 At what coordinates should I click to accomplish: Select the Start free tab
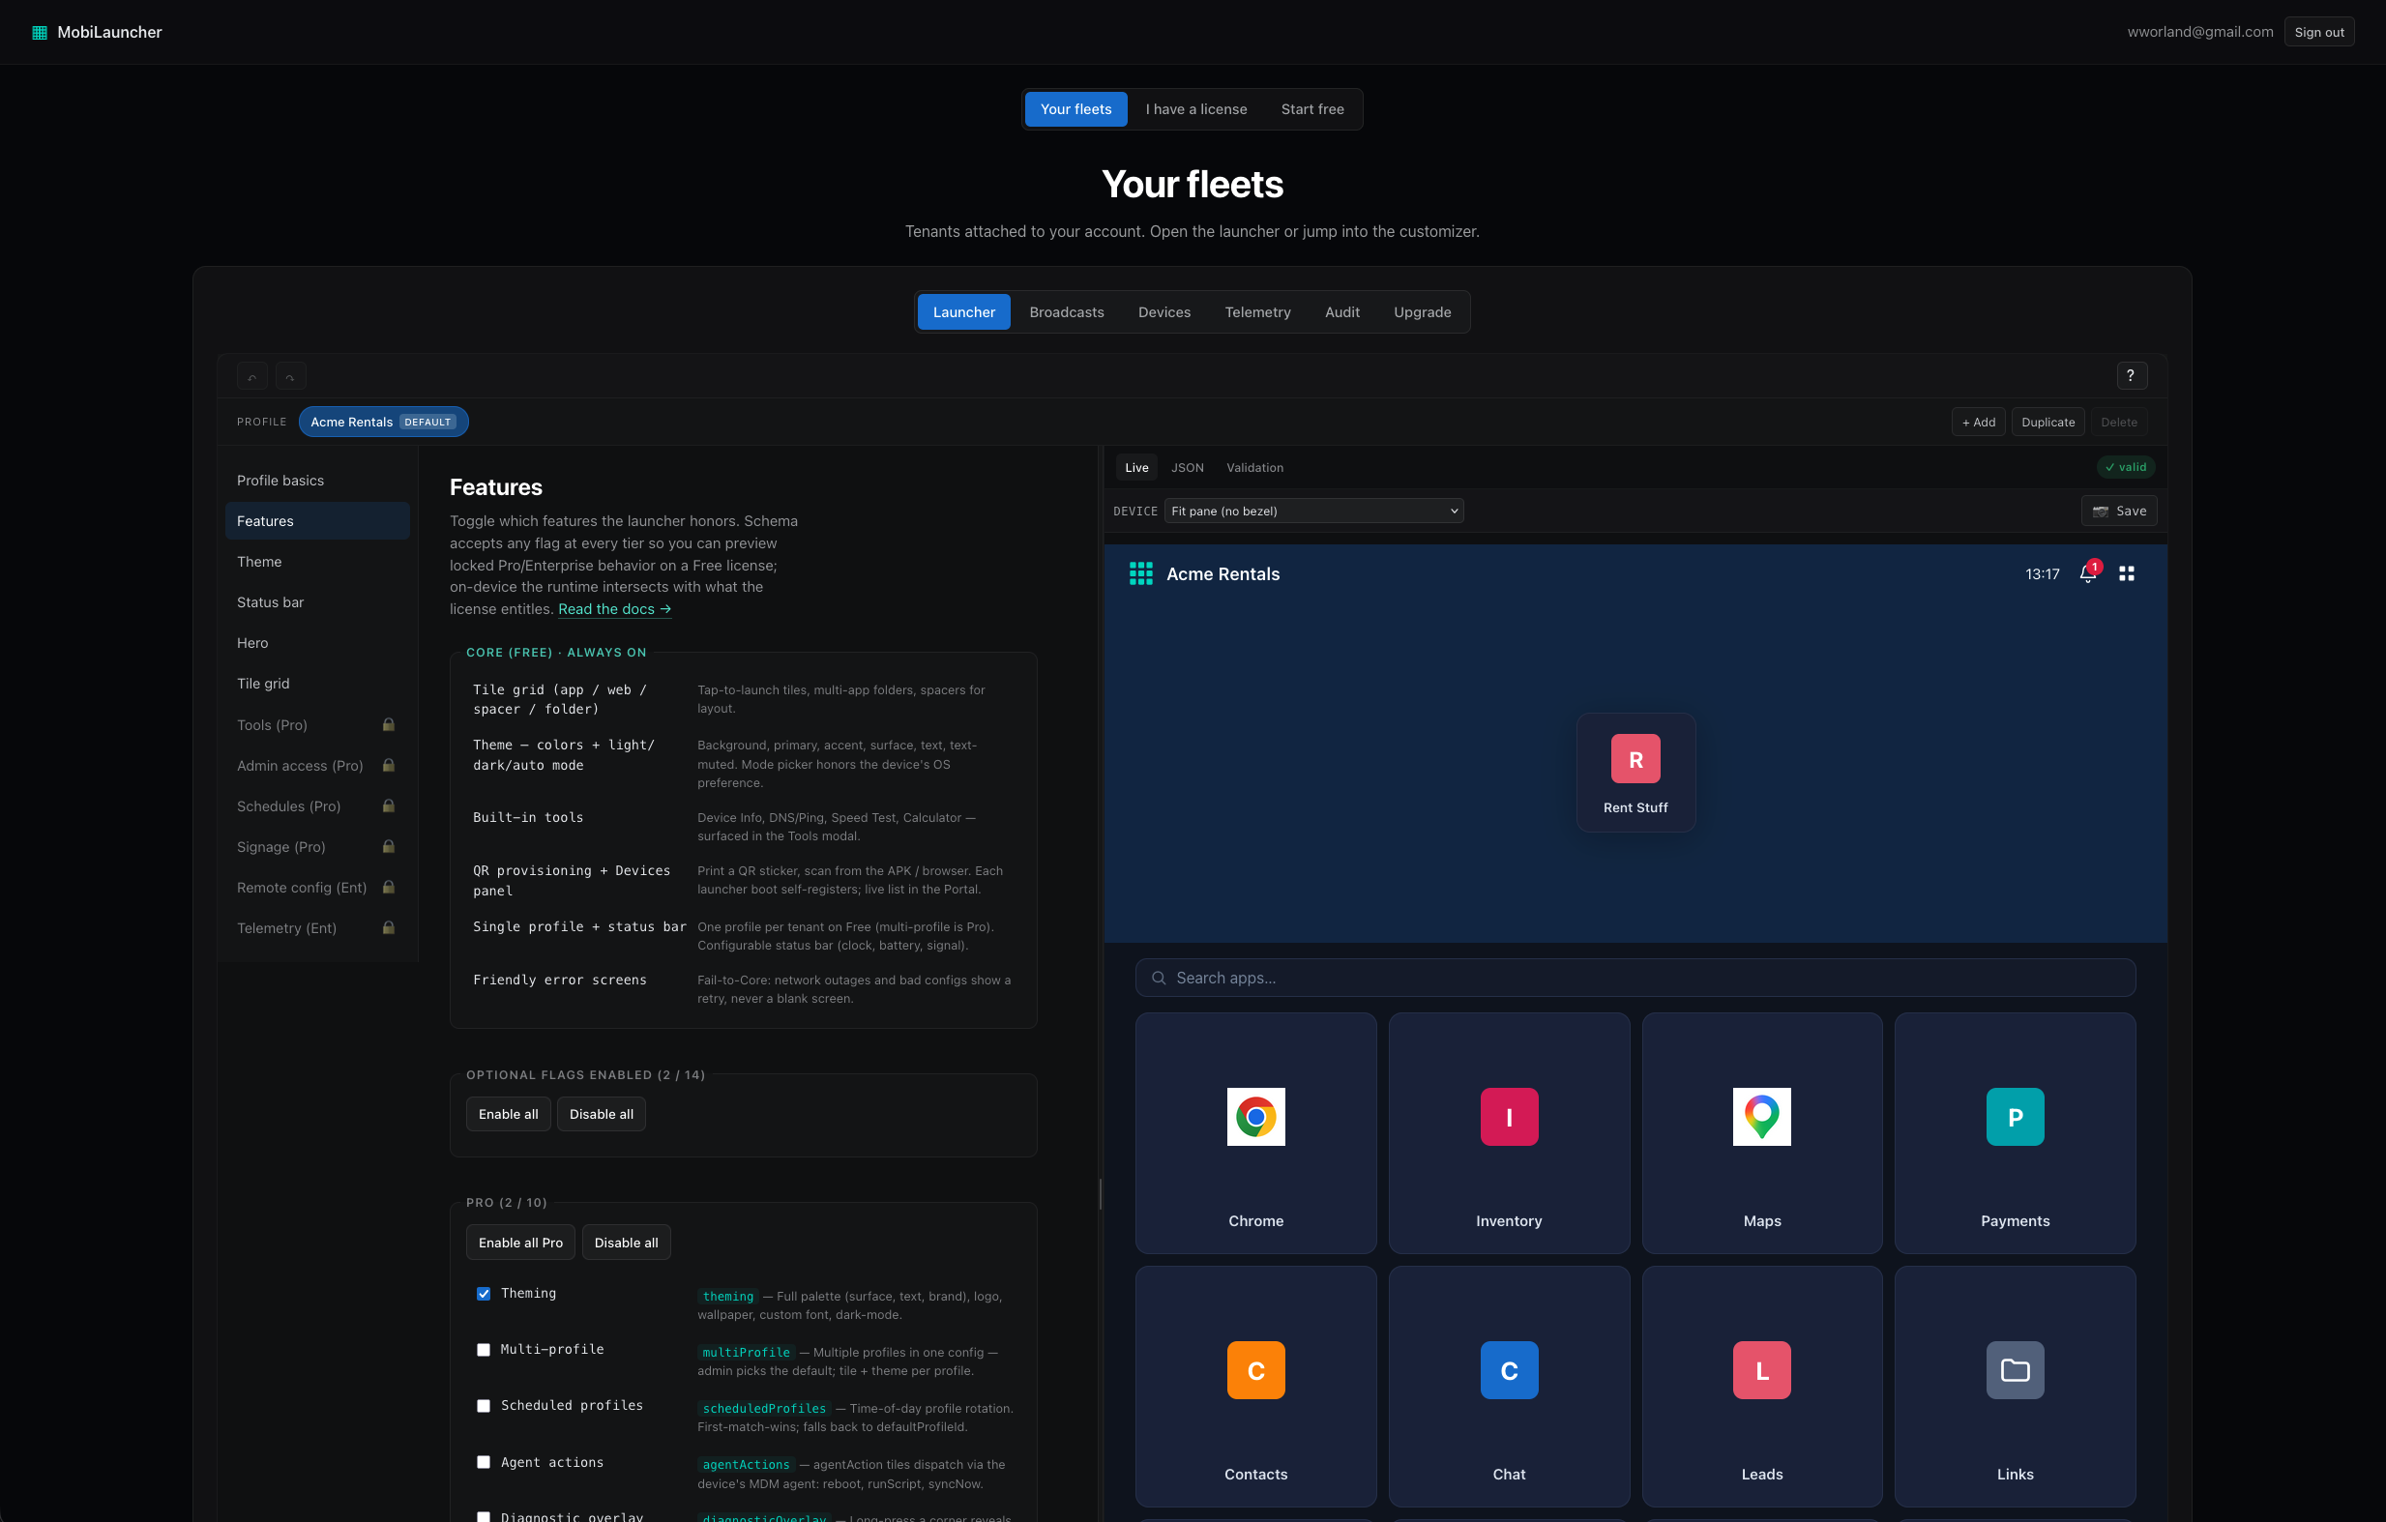coord(1311,109)
